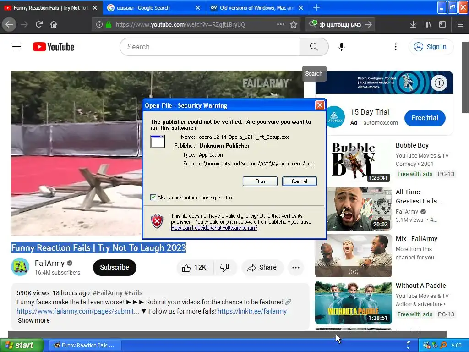Click the video title Funny Reaction Fails
Viewport: 469px width, 352px height.
coord(98,248)
